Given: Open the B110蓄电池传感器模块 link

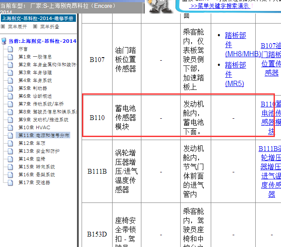Looking at the screenshot, I should (x=271, y=117).
